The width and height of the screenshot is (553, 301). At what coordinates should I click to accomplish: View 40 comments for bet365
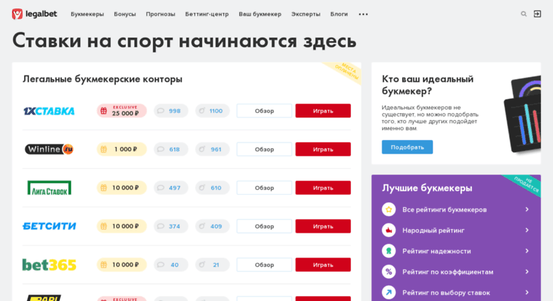click(171, 265)
